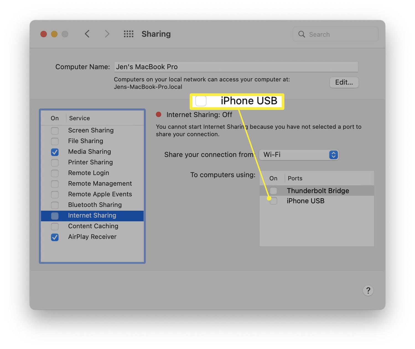The width and height of the screenshot is (415, 349).
Task: Select Internet Sharing in the service list
Action: click(x=92, y=215)
